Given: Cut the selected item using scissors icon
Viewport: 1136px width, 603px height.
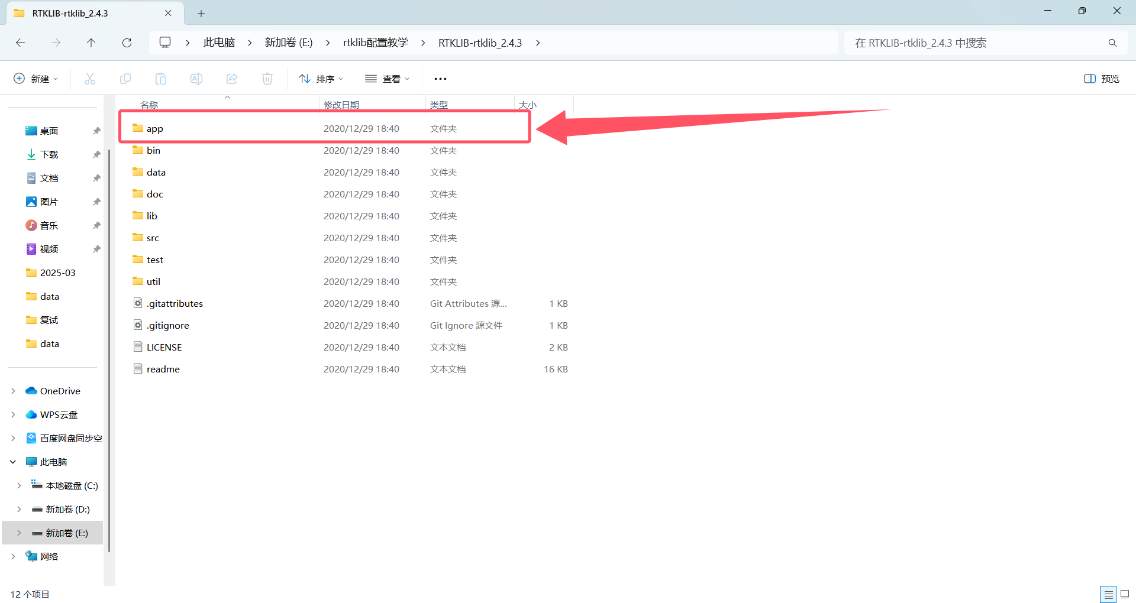Looking at the screenshot, I should (90, 78).
